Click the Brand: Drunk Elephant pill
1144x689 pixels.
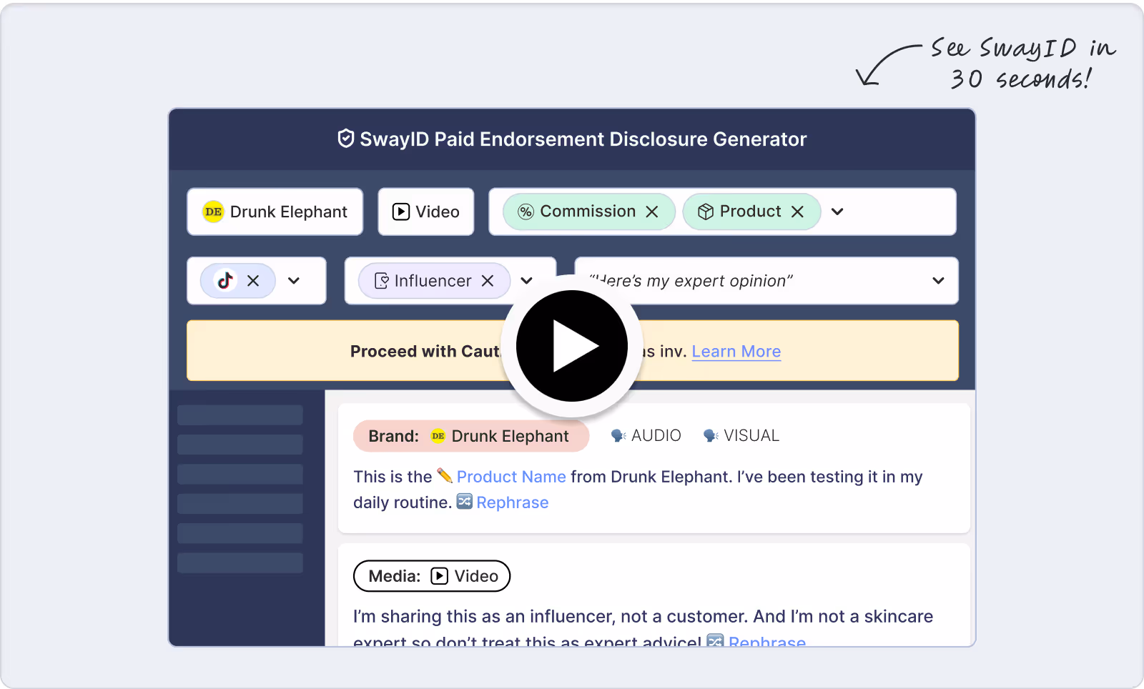click(471, 436)
